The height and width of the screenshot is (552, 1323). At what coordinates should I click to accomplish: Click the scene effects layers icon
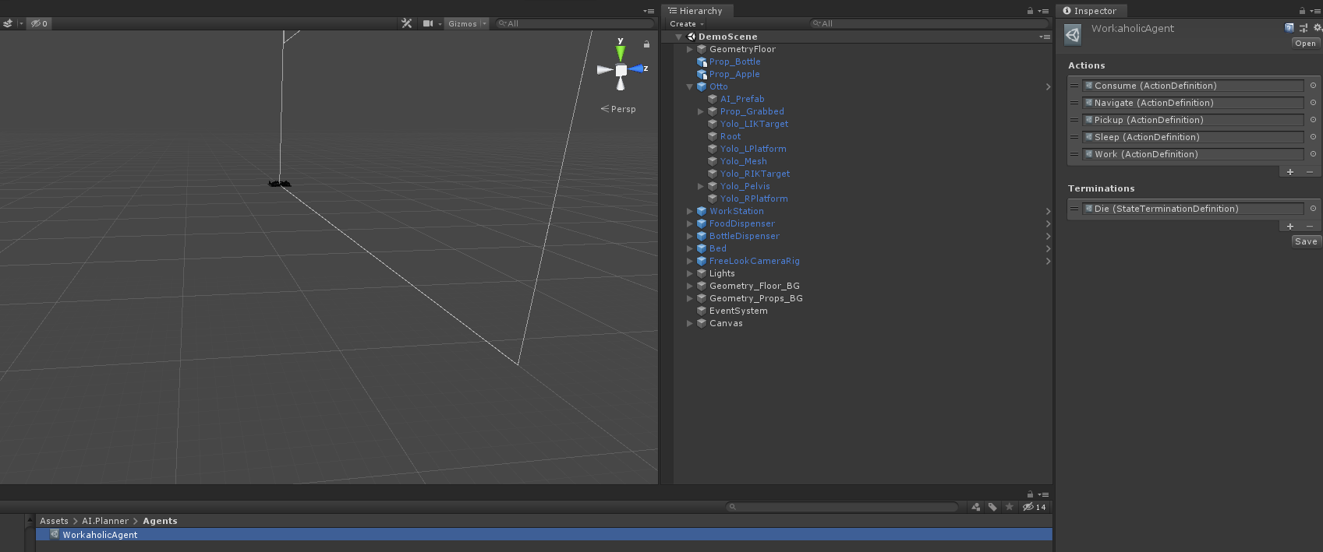8,23
